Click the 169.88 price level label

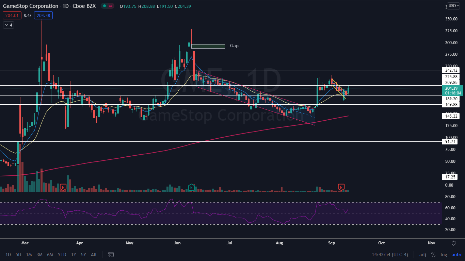451,105
